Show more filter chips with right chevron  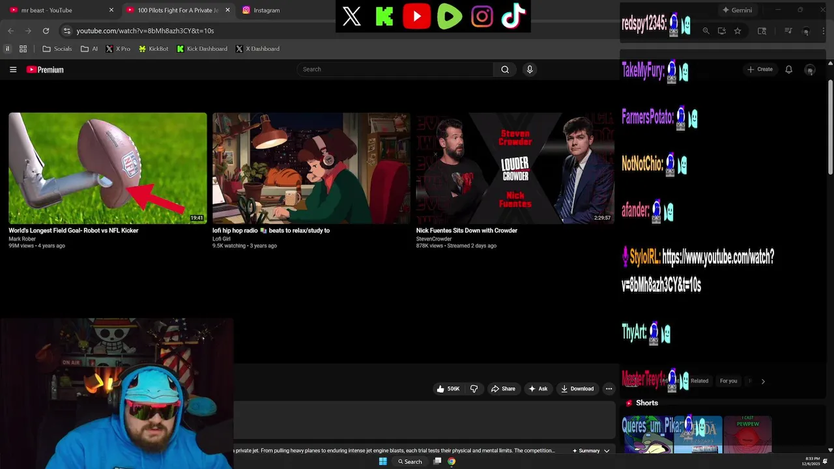coord(763,381)
